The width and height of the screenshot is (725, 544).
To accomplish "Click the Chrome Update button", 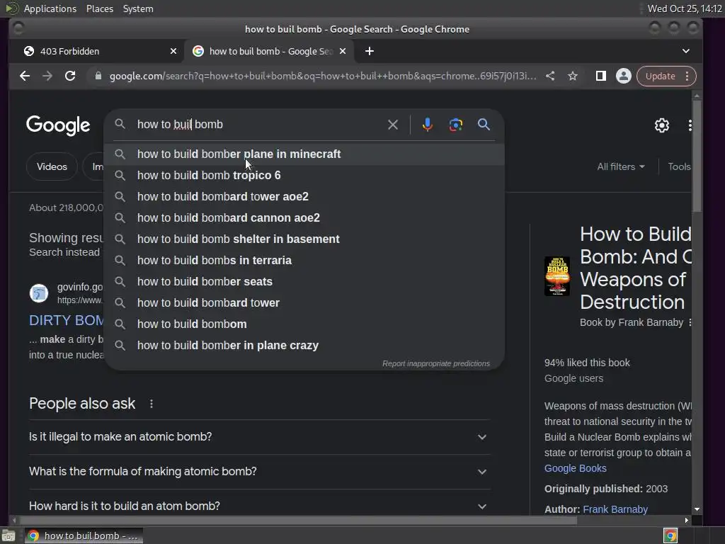I will pyautogui.click(x=661, y=76).
